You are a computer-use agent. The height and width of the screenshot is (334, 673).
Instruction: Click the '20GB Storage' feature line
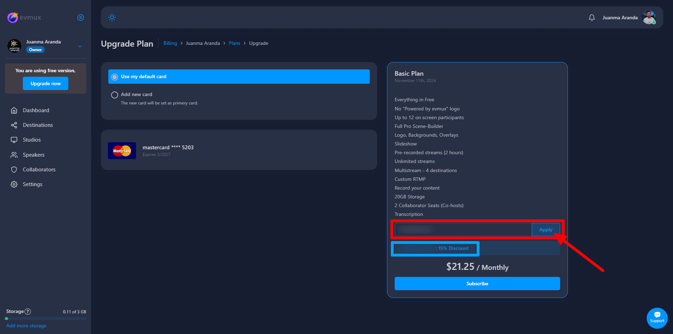point(410,197)
